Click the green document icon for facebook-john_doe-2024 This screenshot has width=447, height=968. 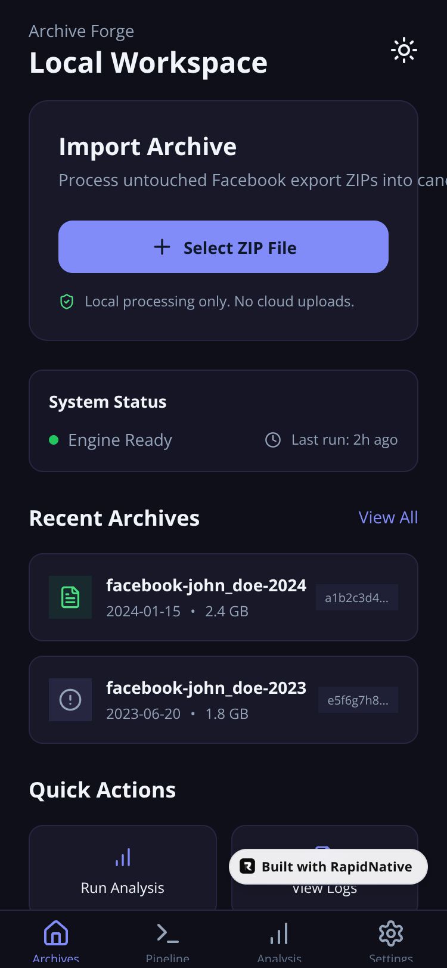[x=70, y=597]
